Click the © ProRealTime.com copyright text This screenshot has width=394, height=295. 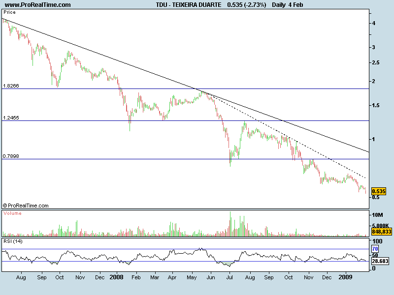coord(26,206)
